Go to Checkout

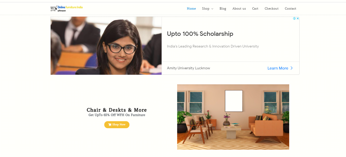pyautogui.click(x=272, y=9)
